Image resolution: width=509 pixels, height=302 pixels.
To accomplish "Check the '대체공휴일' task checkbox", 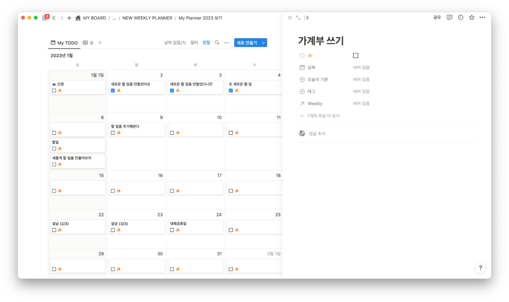I will (x=172, y=230).
